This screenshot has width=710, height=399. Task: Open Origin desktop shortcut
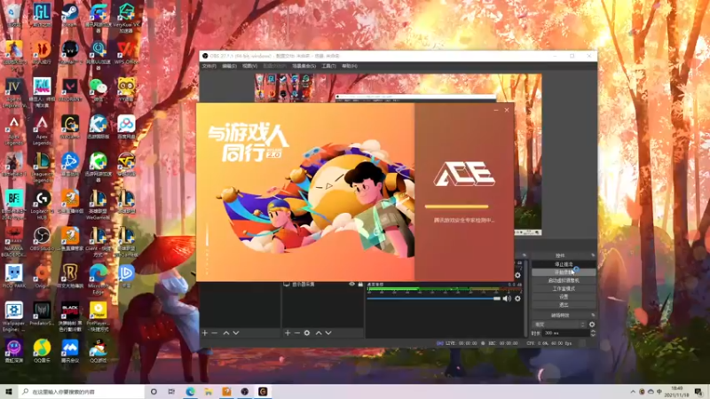pos(42,277)
